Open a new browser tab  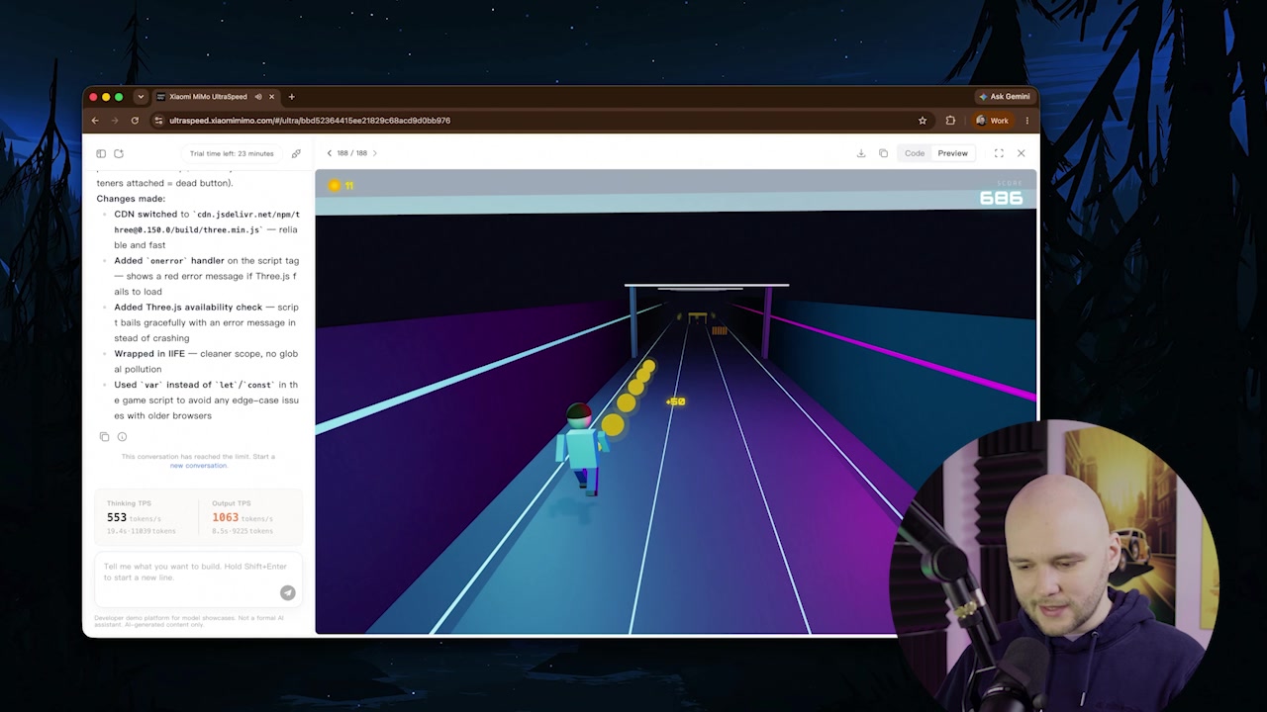(291, 96)
